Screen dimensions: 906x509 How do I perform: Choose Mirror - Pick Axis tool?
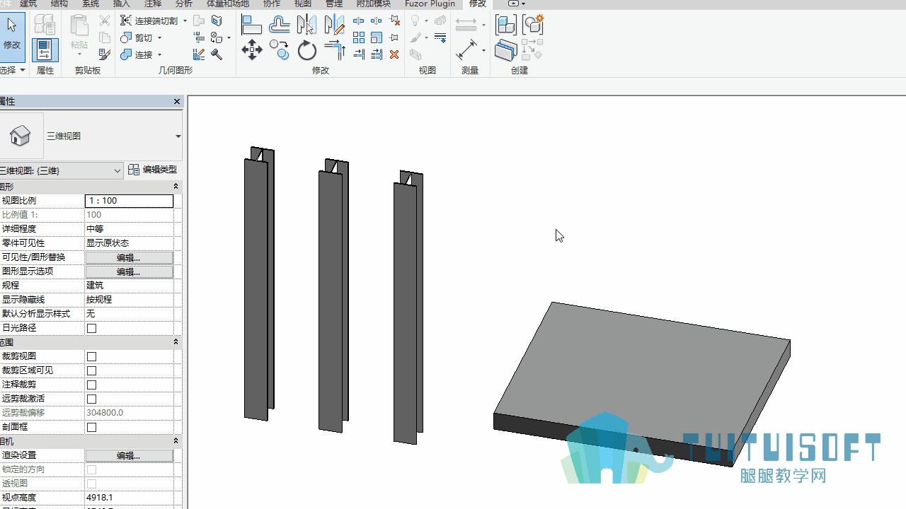[x=306, y=25]
